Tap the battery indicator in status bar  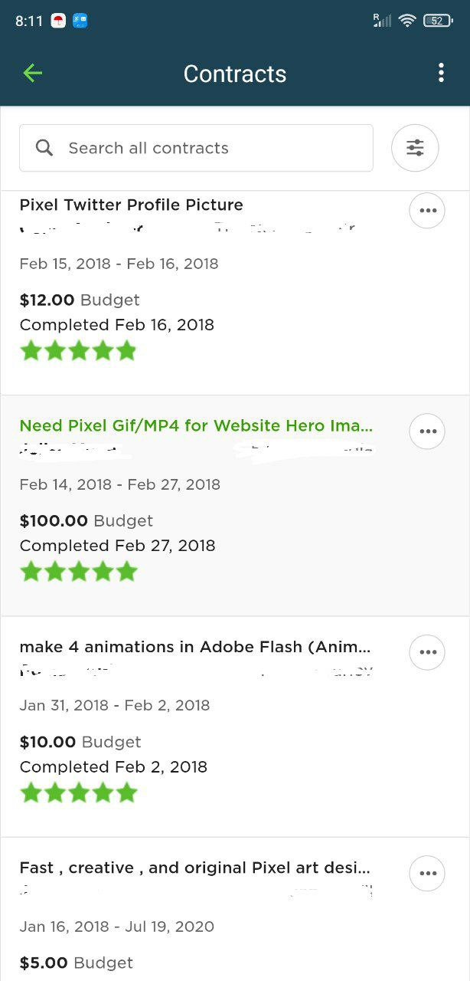pyautogui.click(x=437, y=21)
